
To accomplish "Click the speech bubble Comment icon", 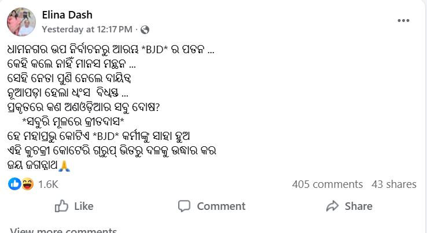I will [x=184, y=206].
